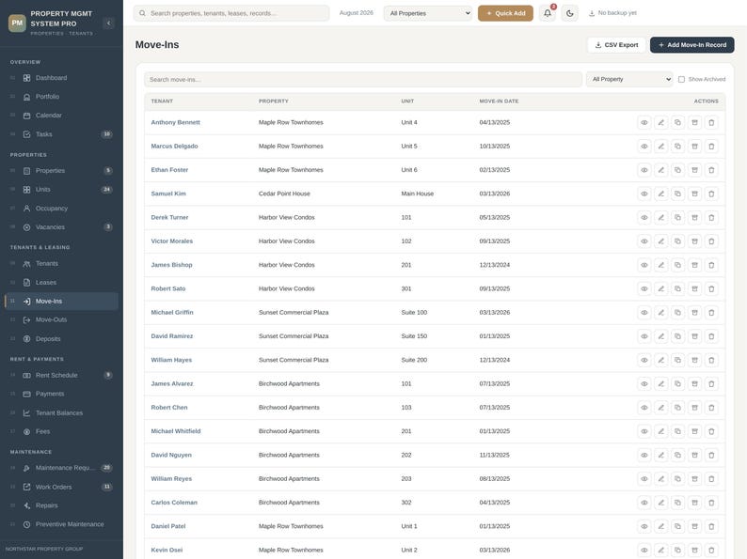This screenshot has width=747, height=559.
Task: Go to Vacancies page
Action: 61,227
